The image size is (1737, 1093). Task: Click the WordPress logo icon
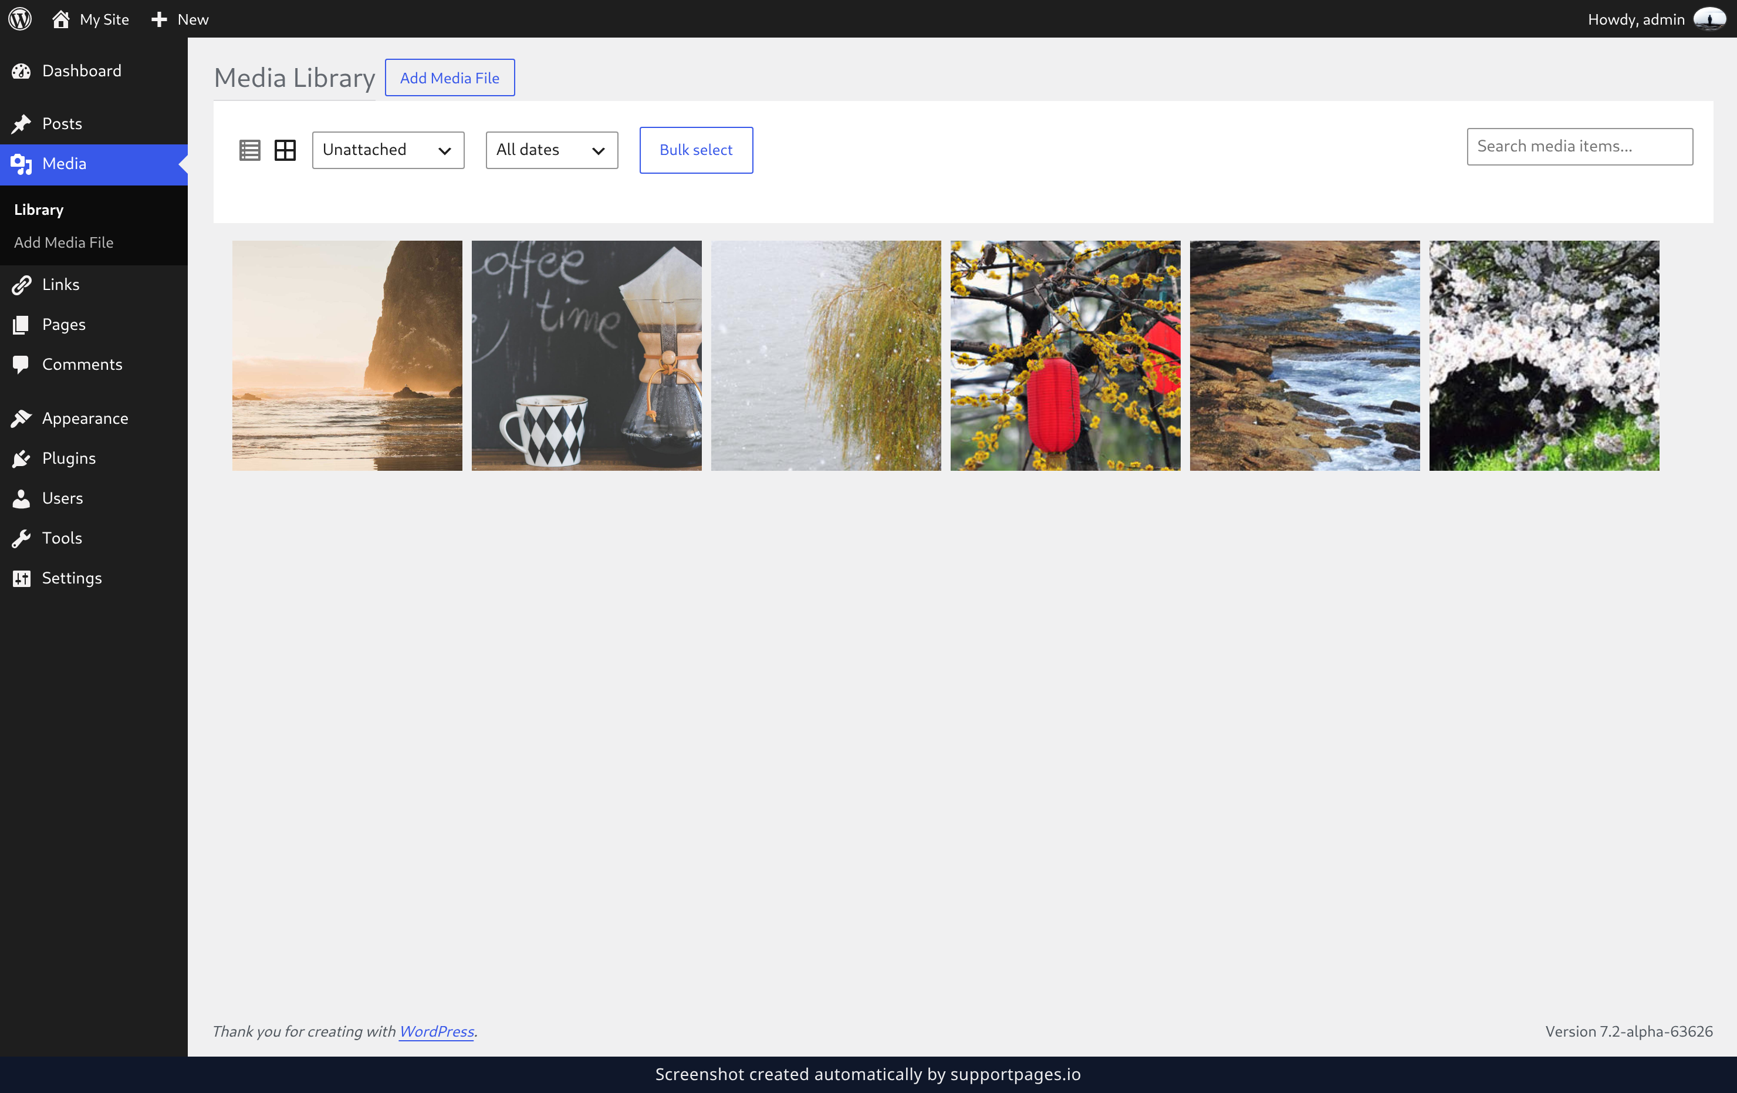tap(20, 19)
